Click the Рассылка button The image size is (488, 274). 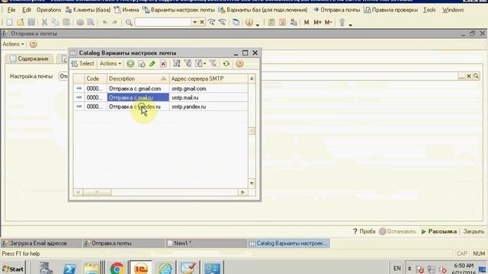coord(439,231)
